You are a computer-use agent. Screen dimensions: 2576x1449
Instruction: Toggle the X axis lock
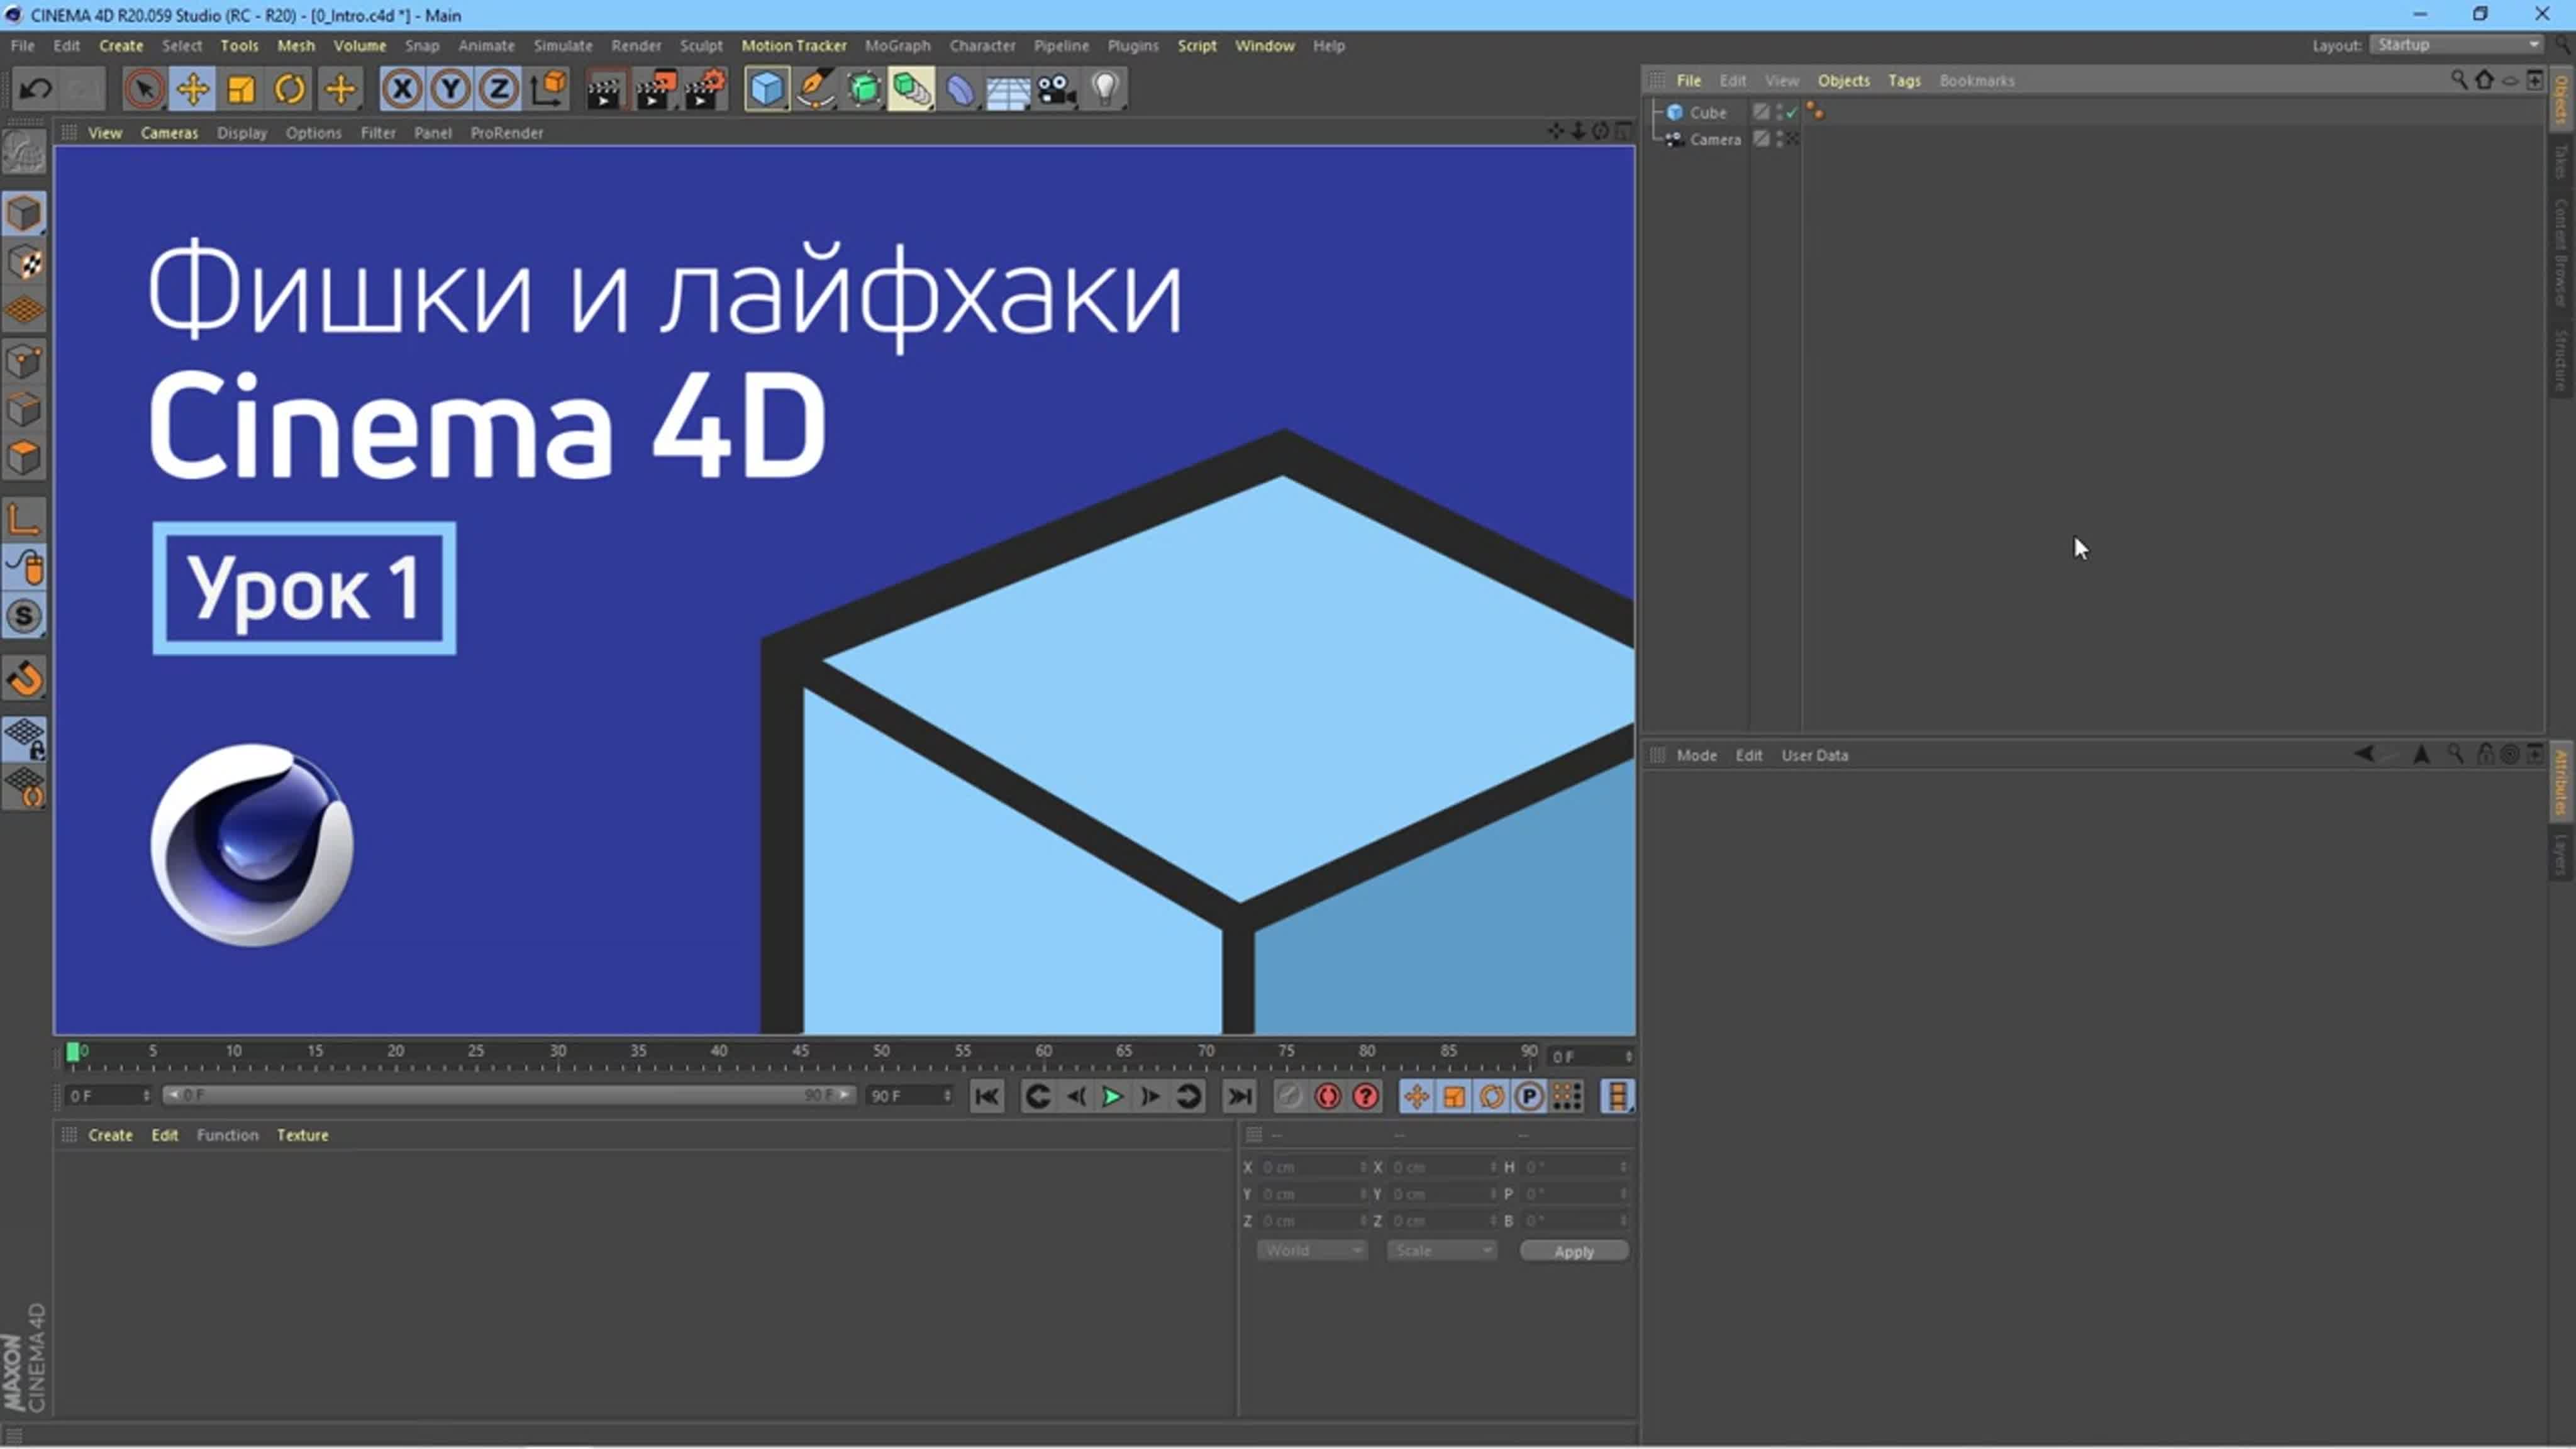[402, 89]
